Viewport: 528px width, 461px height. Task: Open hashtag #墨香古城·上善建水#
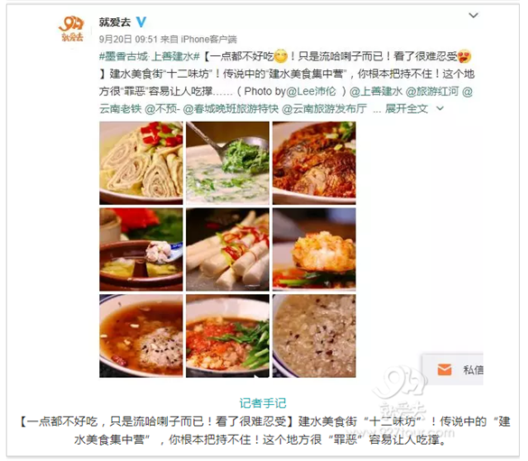pos(150,57)
